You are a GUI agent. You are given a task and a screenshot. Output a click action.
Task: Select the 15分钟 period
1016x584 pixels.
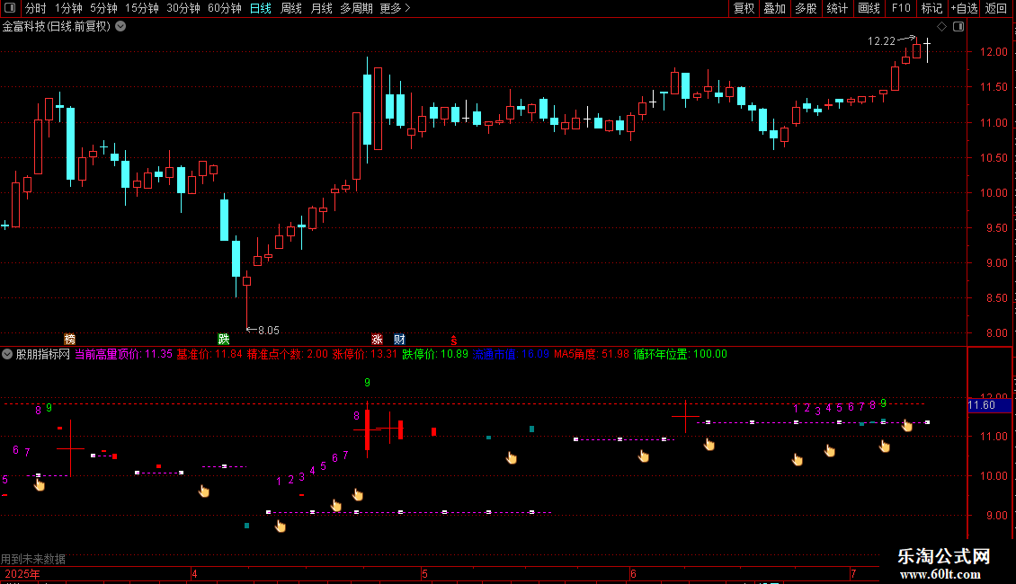pos(142,8)
